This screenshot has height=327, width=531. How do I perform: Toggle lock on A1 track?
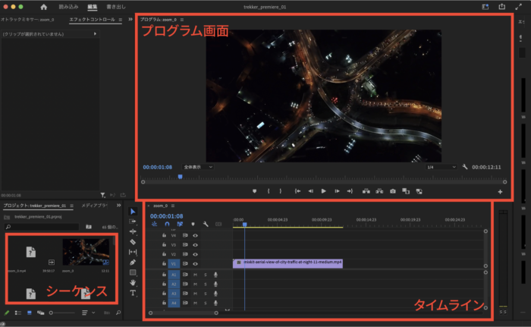click(164, 275)
